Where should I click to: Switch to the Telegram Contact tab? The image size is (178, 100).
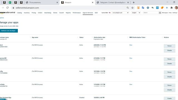pos(113,2)
